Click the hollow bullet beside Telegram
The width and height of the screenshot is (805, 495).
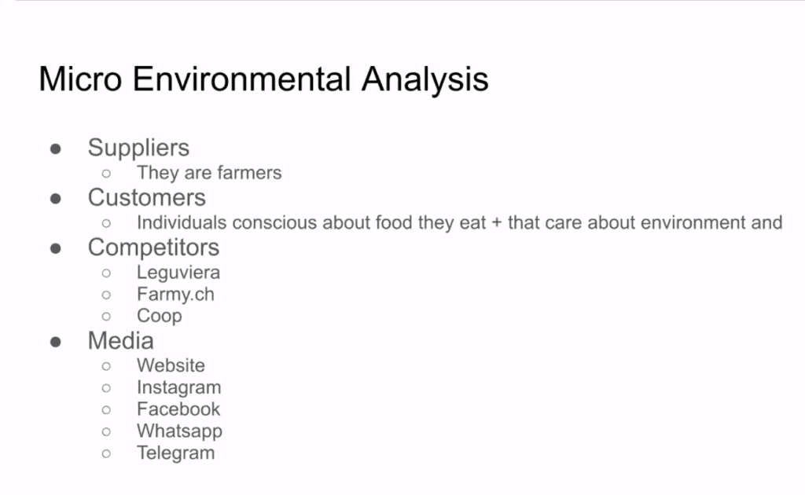106,453
